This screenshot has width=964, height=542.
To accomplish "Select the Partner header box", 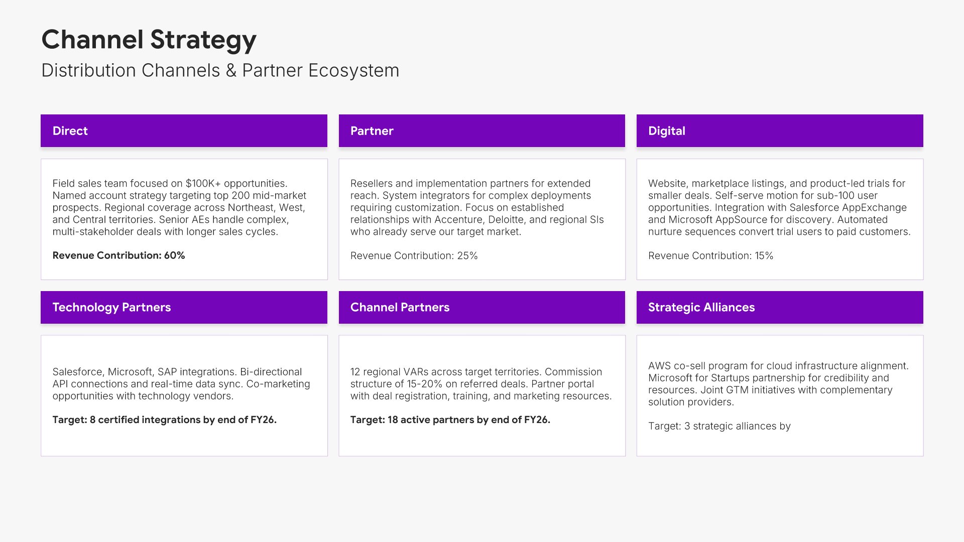I will pos(481,131).
